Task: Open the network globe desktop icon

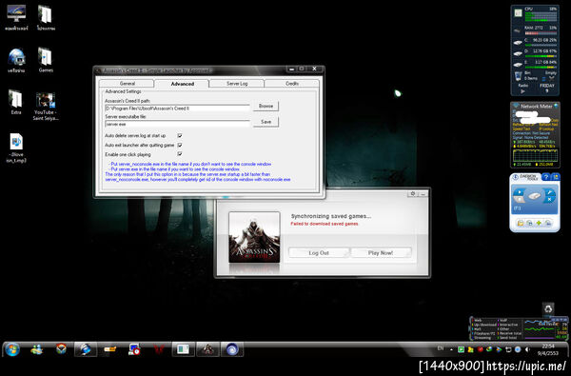Action: [16, 60]
